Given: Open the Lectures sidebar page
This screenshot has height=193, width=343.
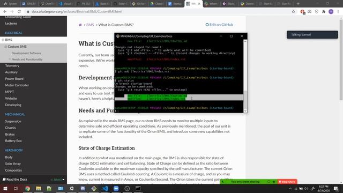Looking at the screenshot, I should pos(11,24).
